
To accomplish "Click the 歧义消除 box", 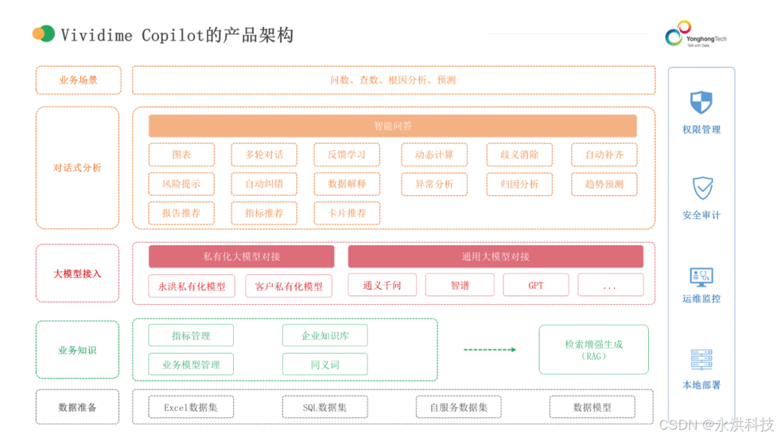I will [x=519, y=155].
